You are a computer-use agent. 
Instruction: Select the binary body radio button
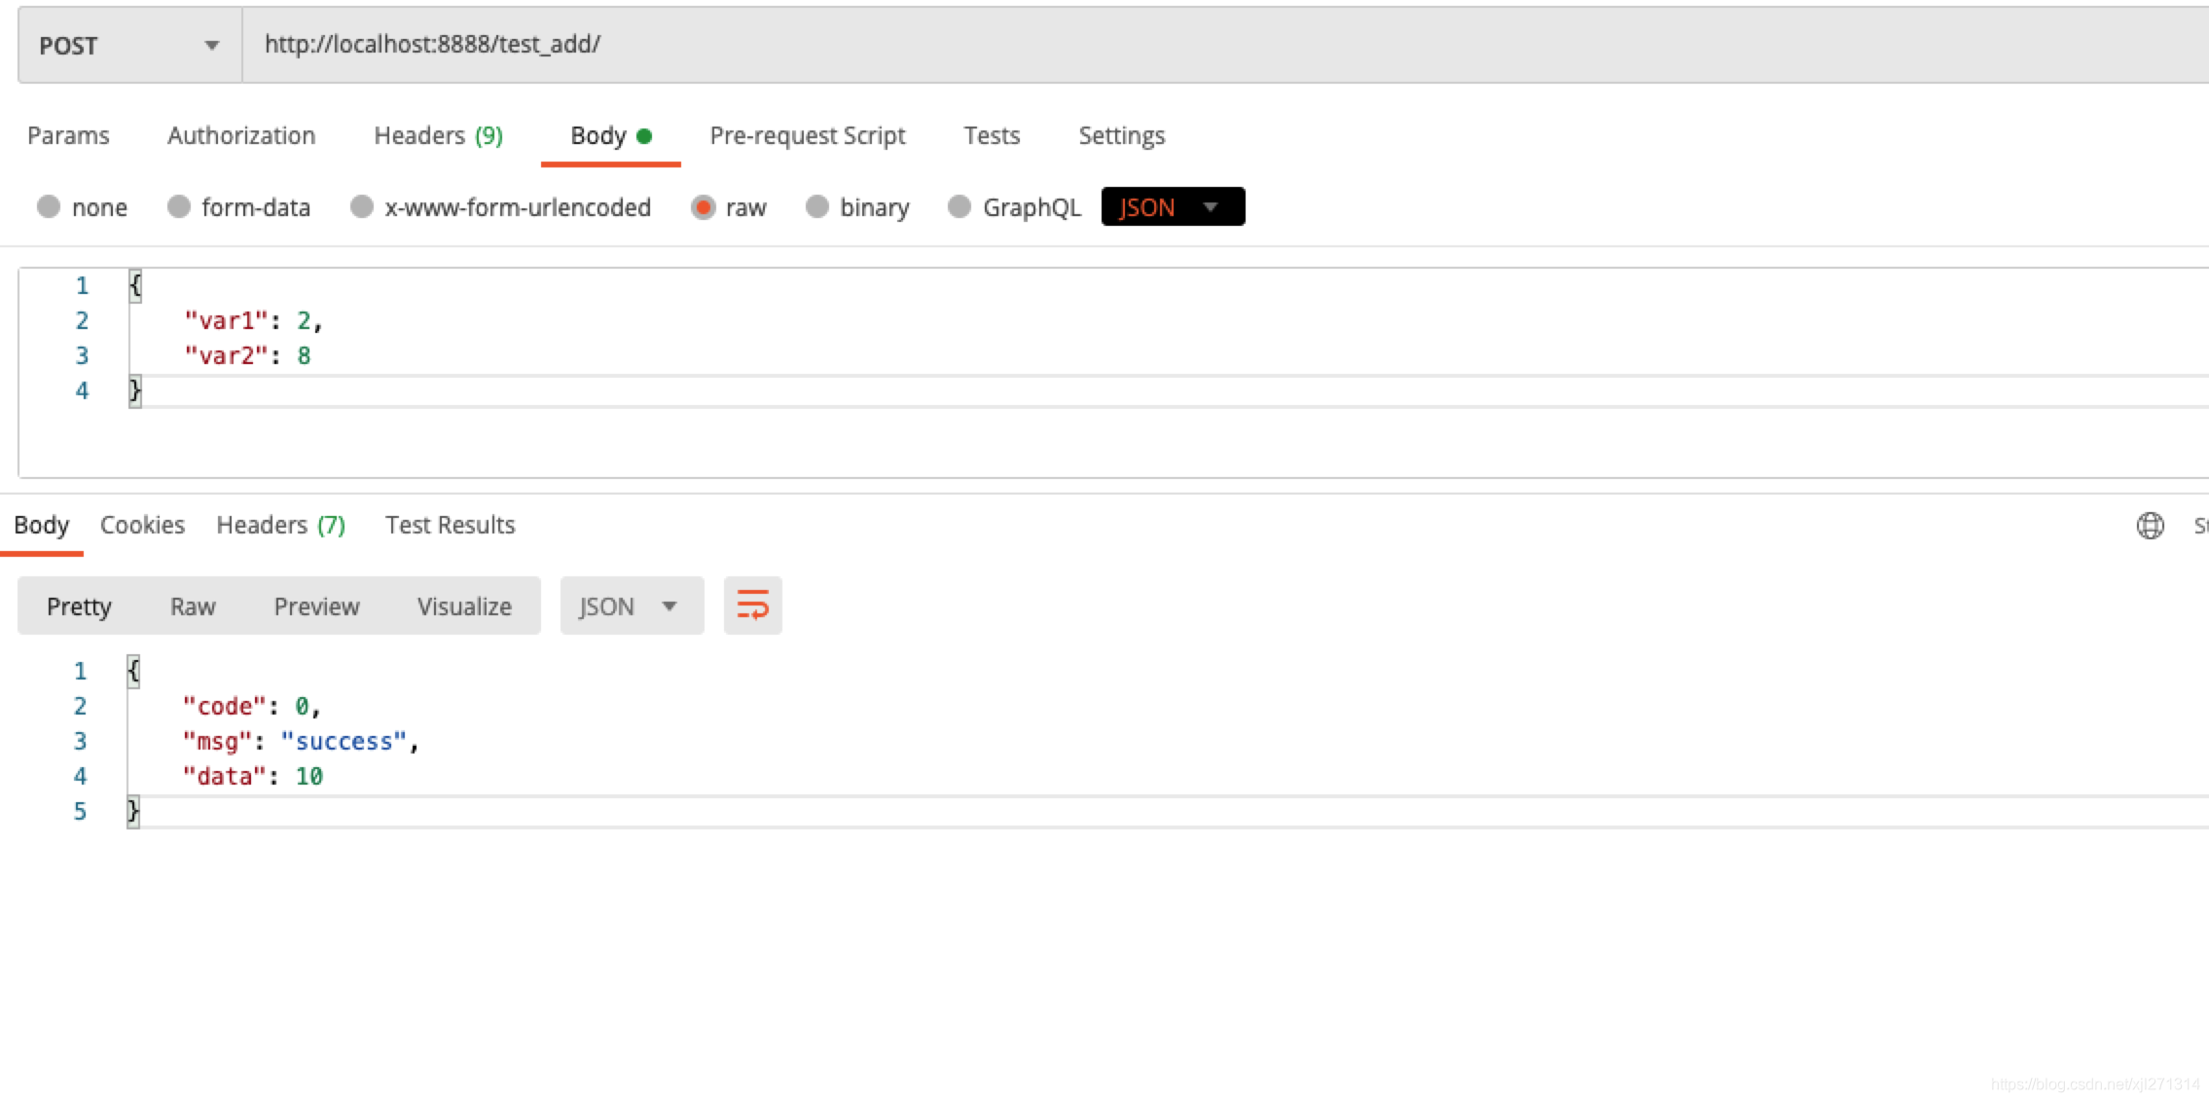(x=817, y=206)
